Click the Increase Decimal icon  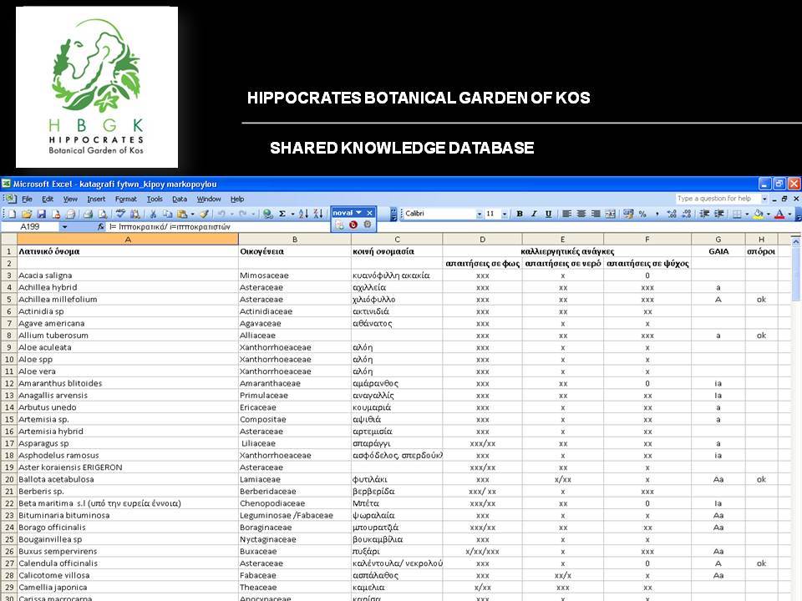672,214
